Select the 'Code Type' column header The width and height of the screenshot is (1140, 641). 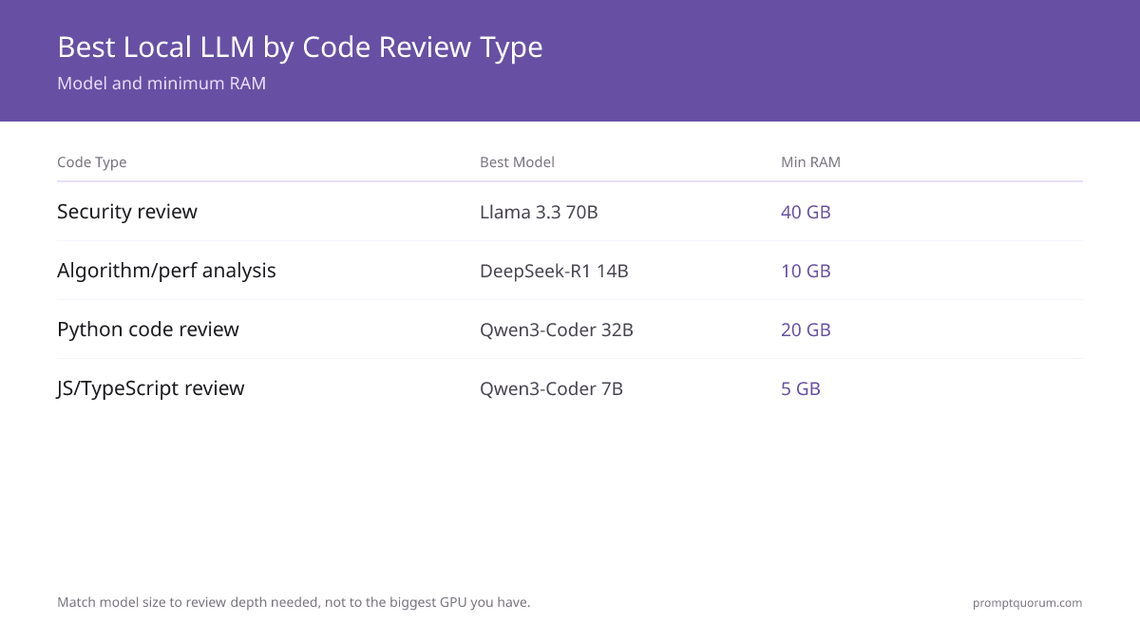coord(92,162)
